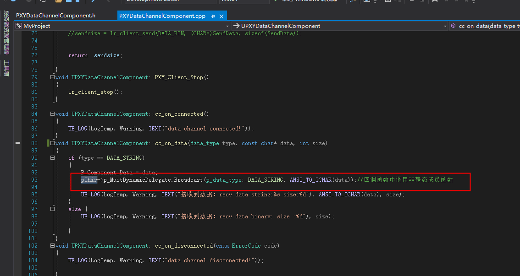
Task: Click DATA_STRING in the if condition
Action: pyautogui.click(x=125, y=158)
